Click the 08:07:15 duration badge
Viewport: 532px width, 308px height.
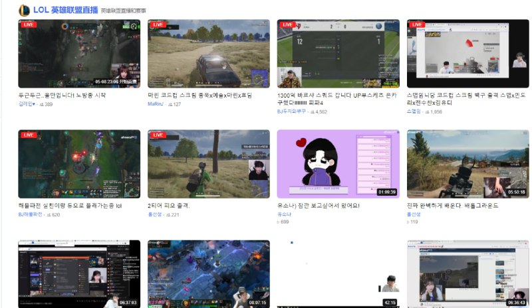click(x=257, y=303)
